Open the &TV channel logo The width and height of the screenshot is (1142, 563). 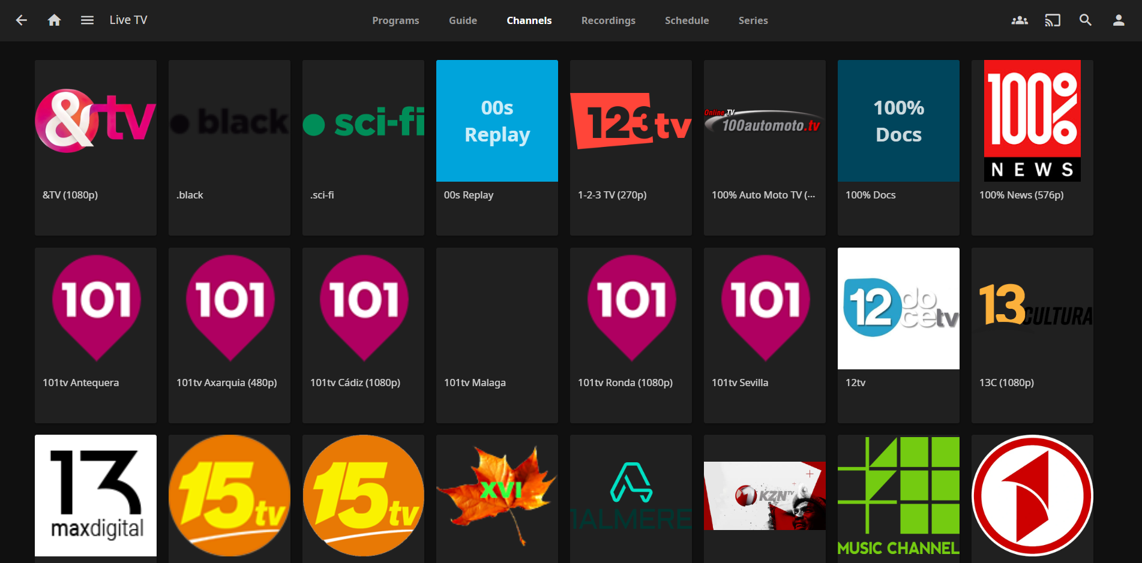(95, 121)
